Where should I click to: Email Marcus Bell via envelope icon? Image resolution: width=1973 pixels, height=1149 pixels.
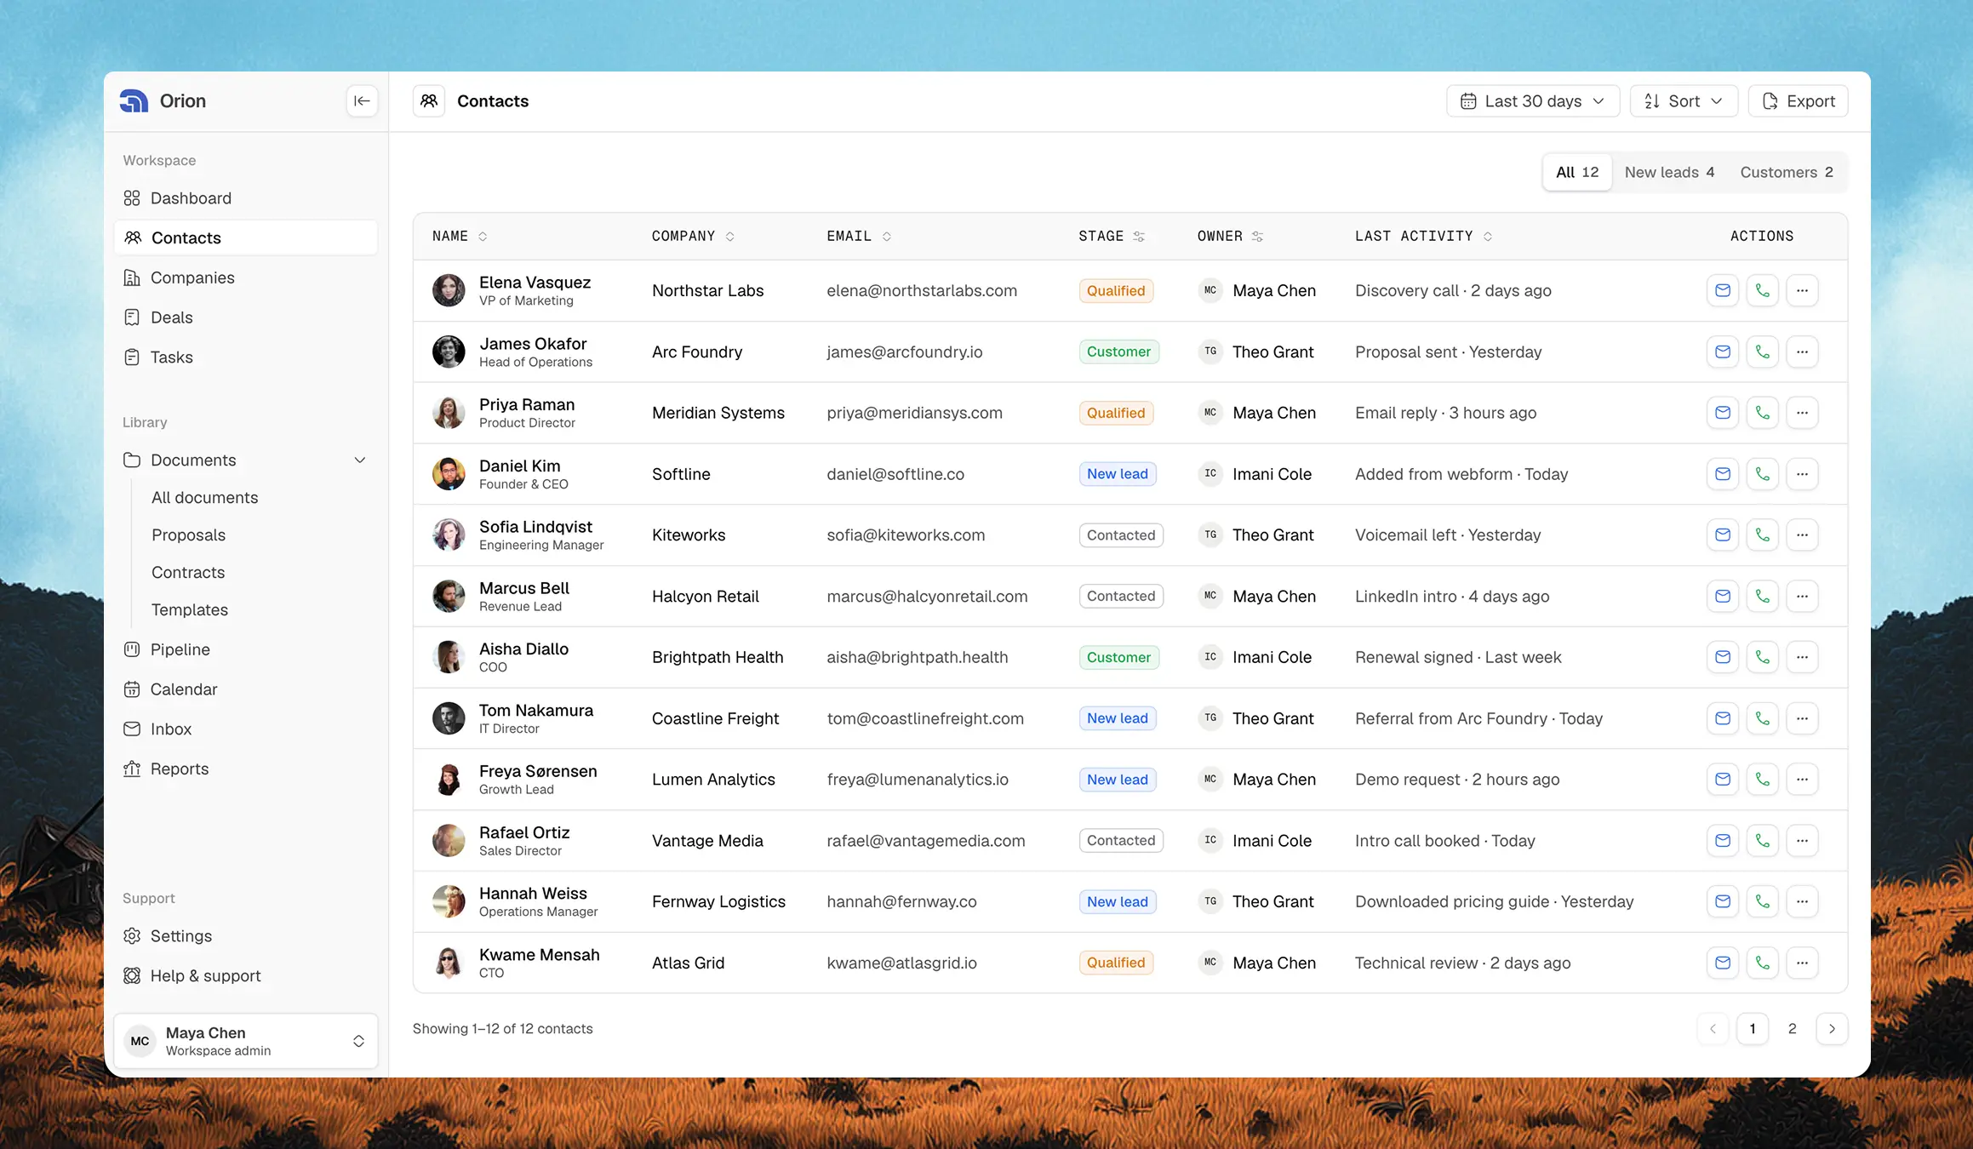click(x=1723, y=596)
